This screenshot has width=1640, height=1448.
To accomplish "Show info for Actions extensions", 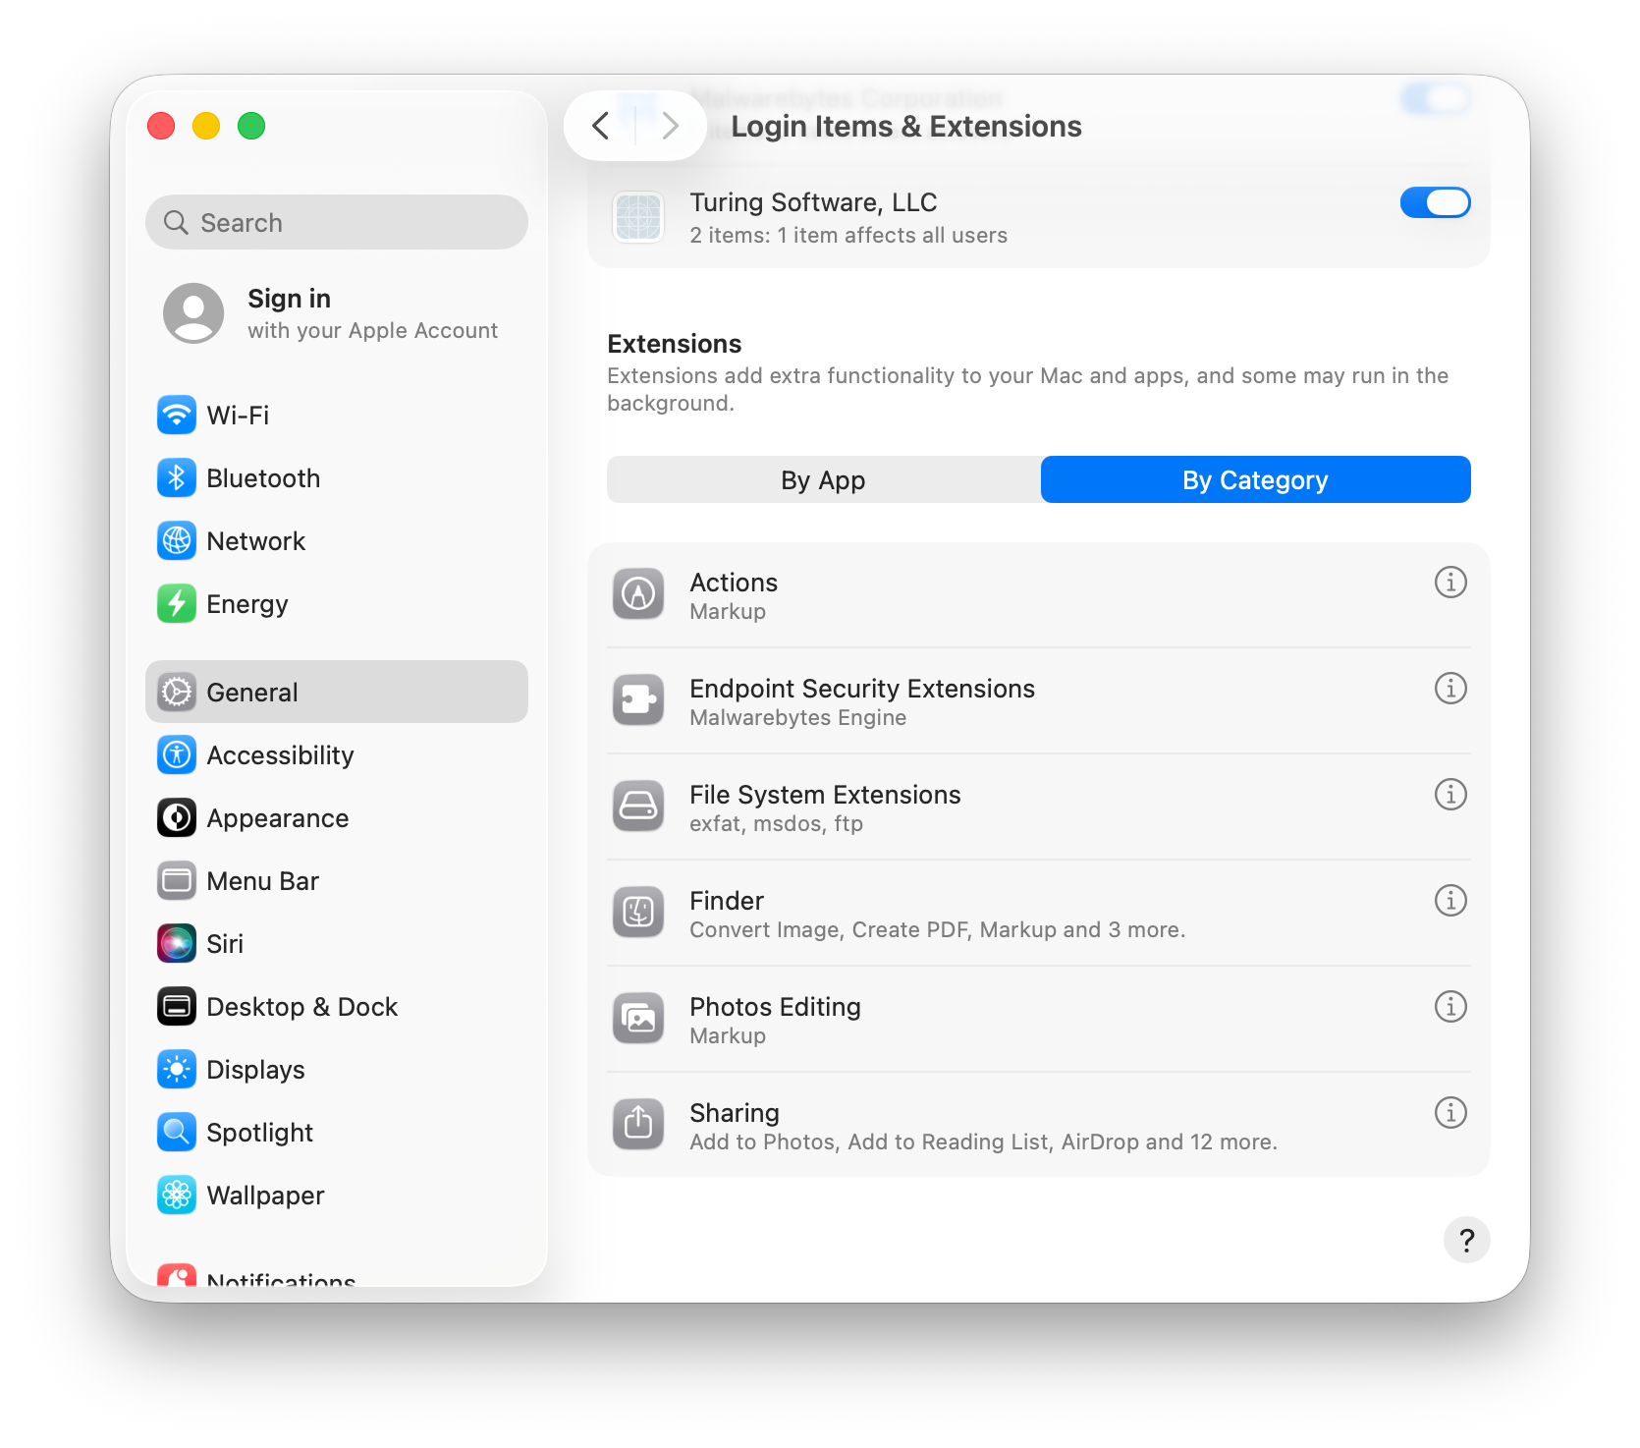I will click(1450, 583).
